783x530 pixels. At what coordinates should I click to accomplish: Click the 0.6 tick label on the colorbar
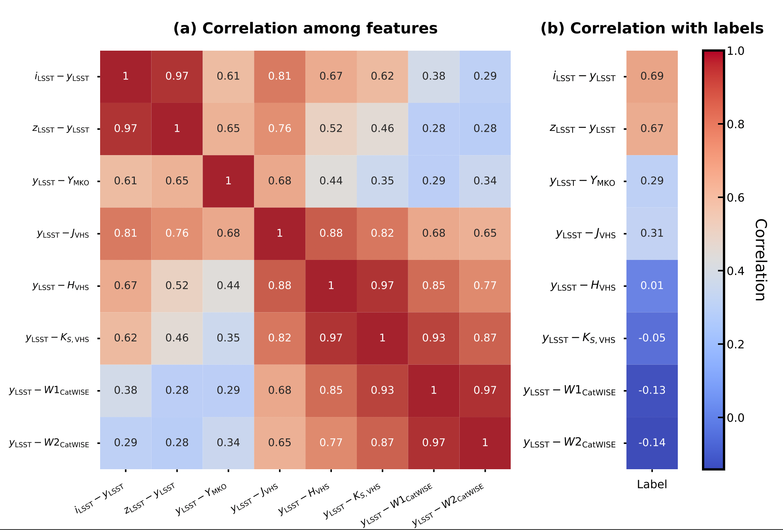pos(735,198)
